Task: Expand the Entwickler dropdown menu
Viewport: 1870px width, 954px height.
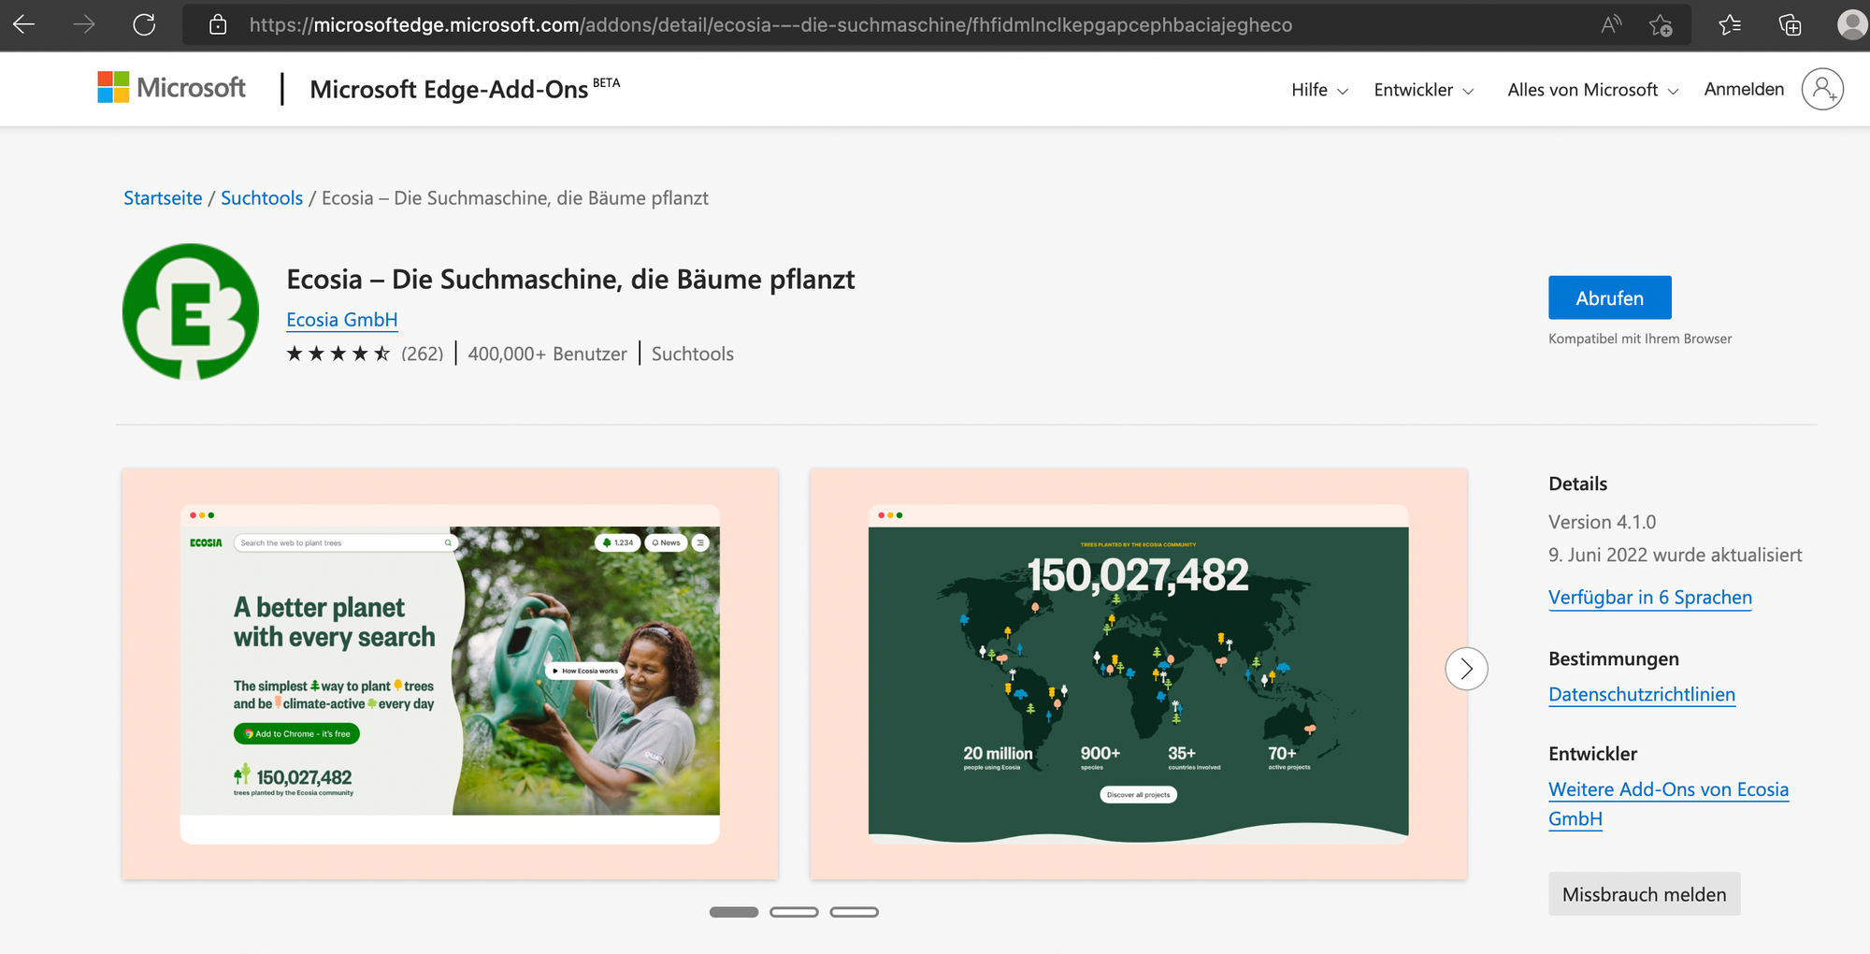Action: click(1424, 90)
